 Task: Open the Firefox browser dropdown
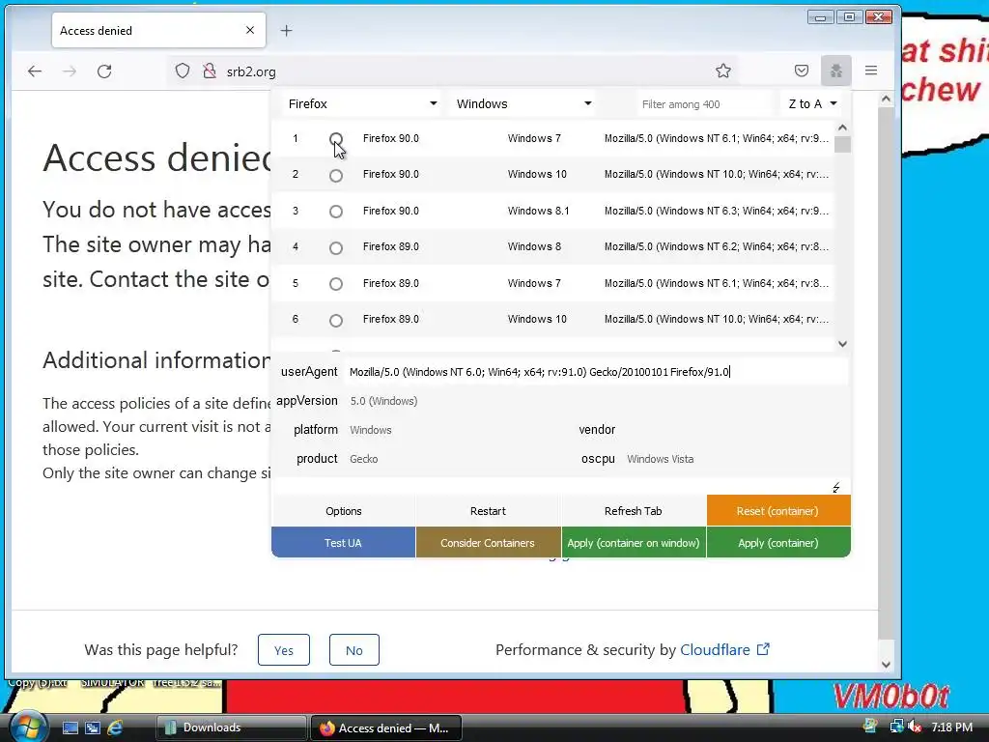click(x=363, y=103)
